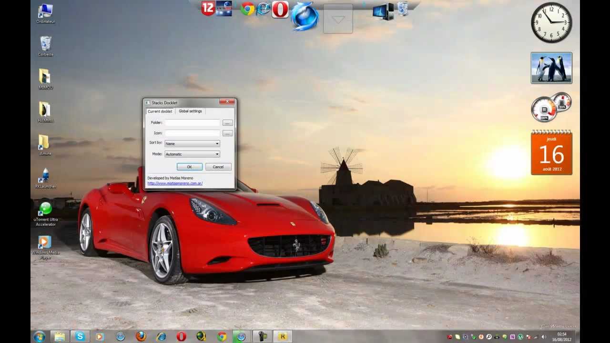Launch Internet Explorer from the top dock

point(264,9)
